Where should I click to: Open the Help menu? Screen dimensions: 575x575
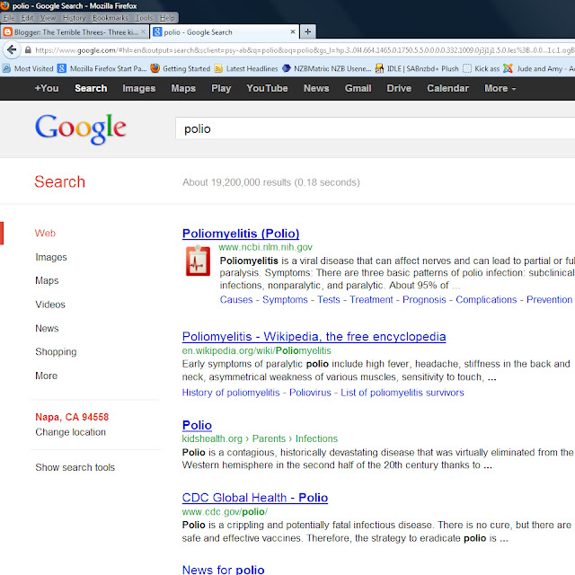167,18
